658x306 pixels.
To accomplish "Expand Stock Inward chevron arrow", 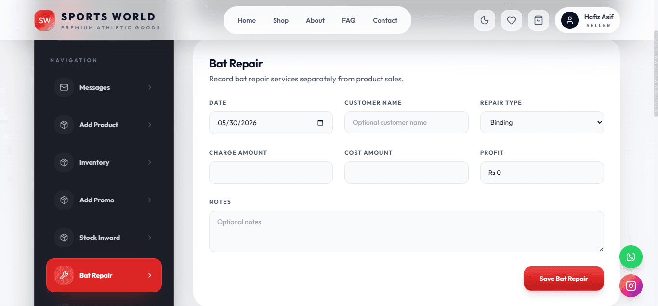I will click(x=150, y=238).
